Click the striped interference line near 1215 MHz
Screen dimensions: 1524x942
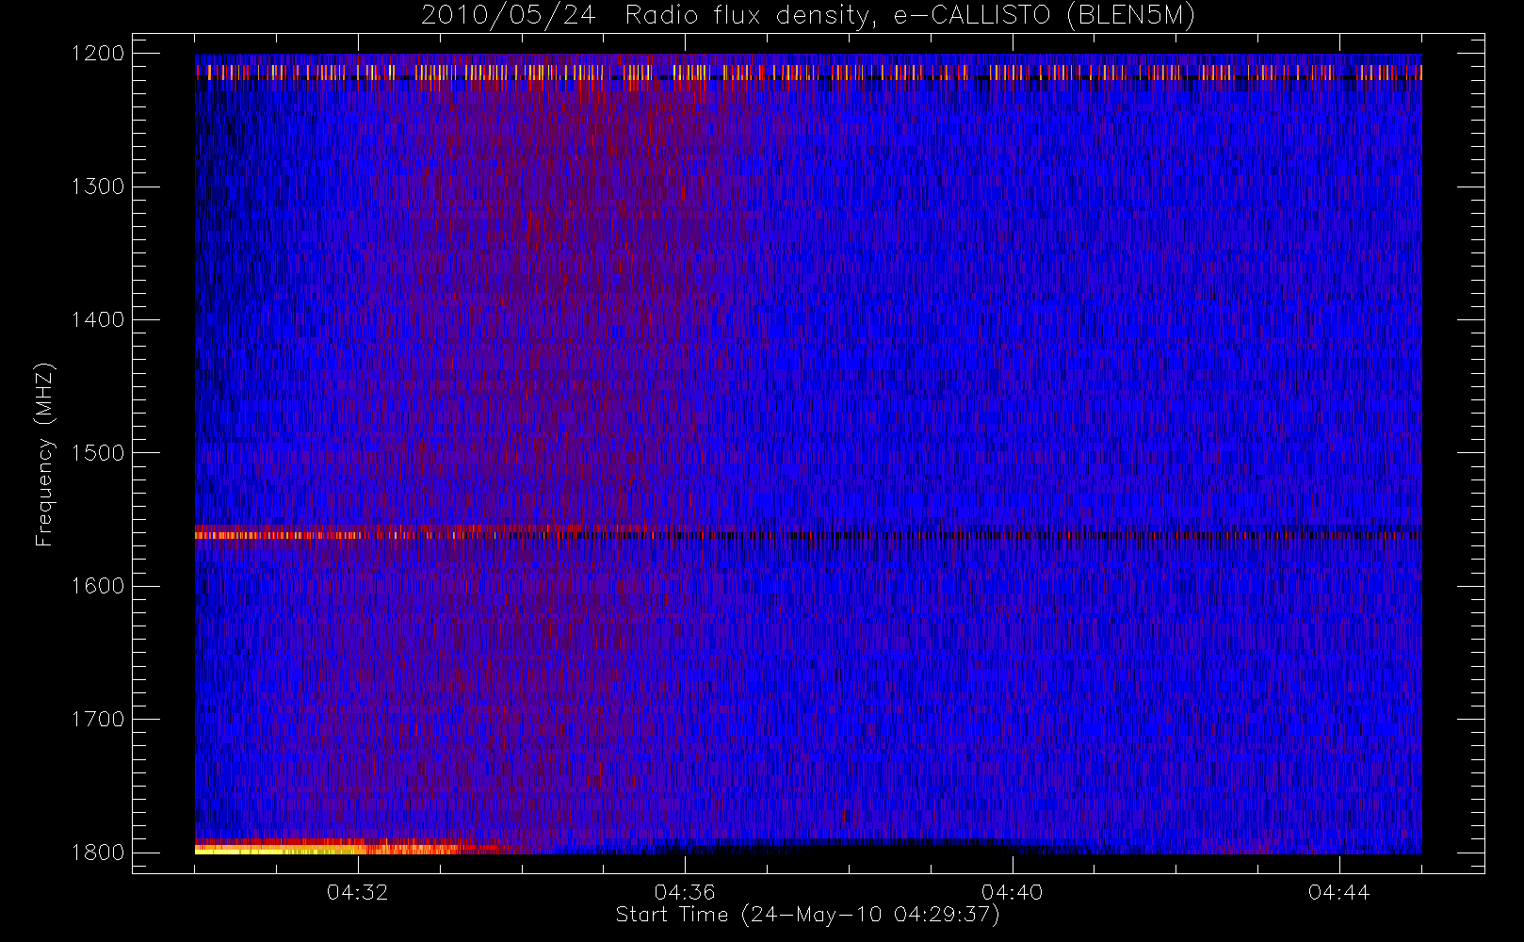point(808,73)
